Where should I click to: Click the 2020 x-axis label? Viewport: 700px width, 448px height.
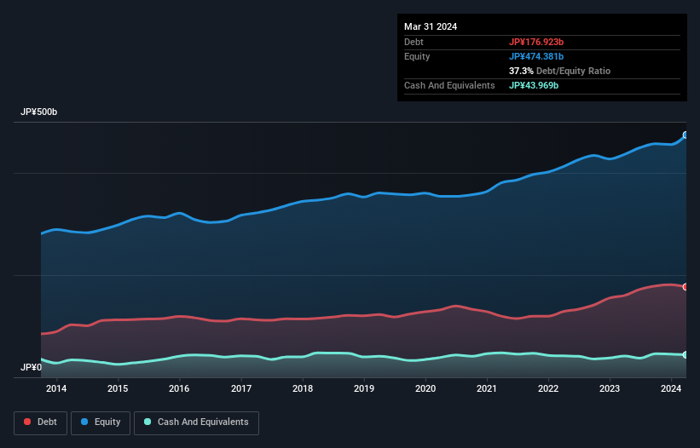[425, 388]
